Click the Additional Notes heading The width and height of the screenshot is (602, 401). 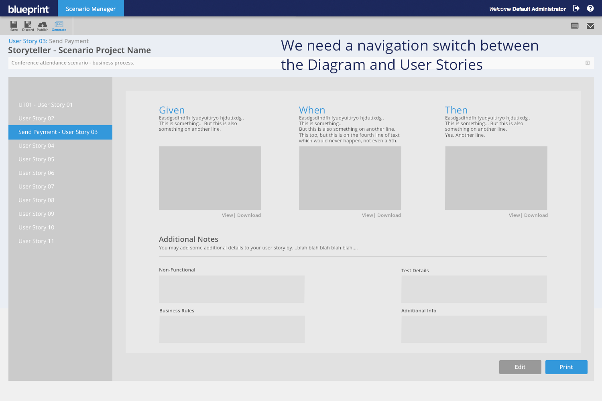(189, 239)
